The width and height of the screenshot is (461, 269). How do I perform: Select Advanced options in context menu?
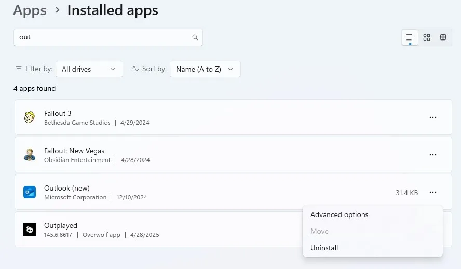click(x=373, y=214)
